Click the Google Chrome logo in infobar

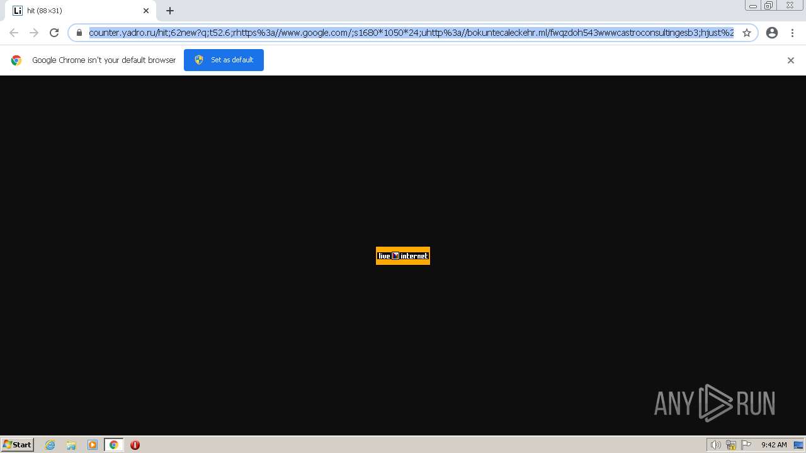point(16,60)
